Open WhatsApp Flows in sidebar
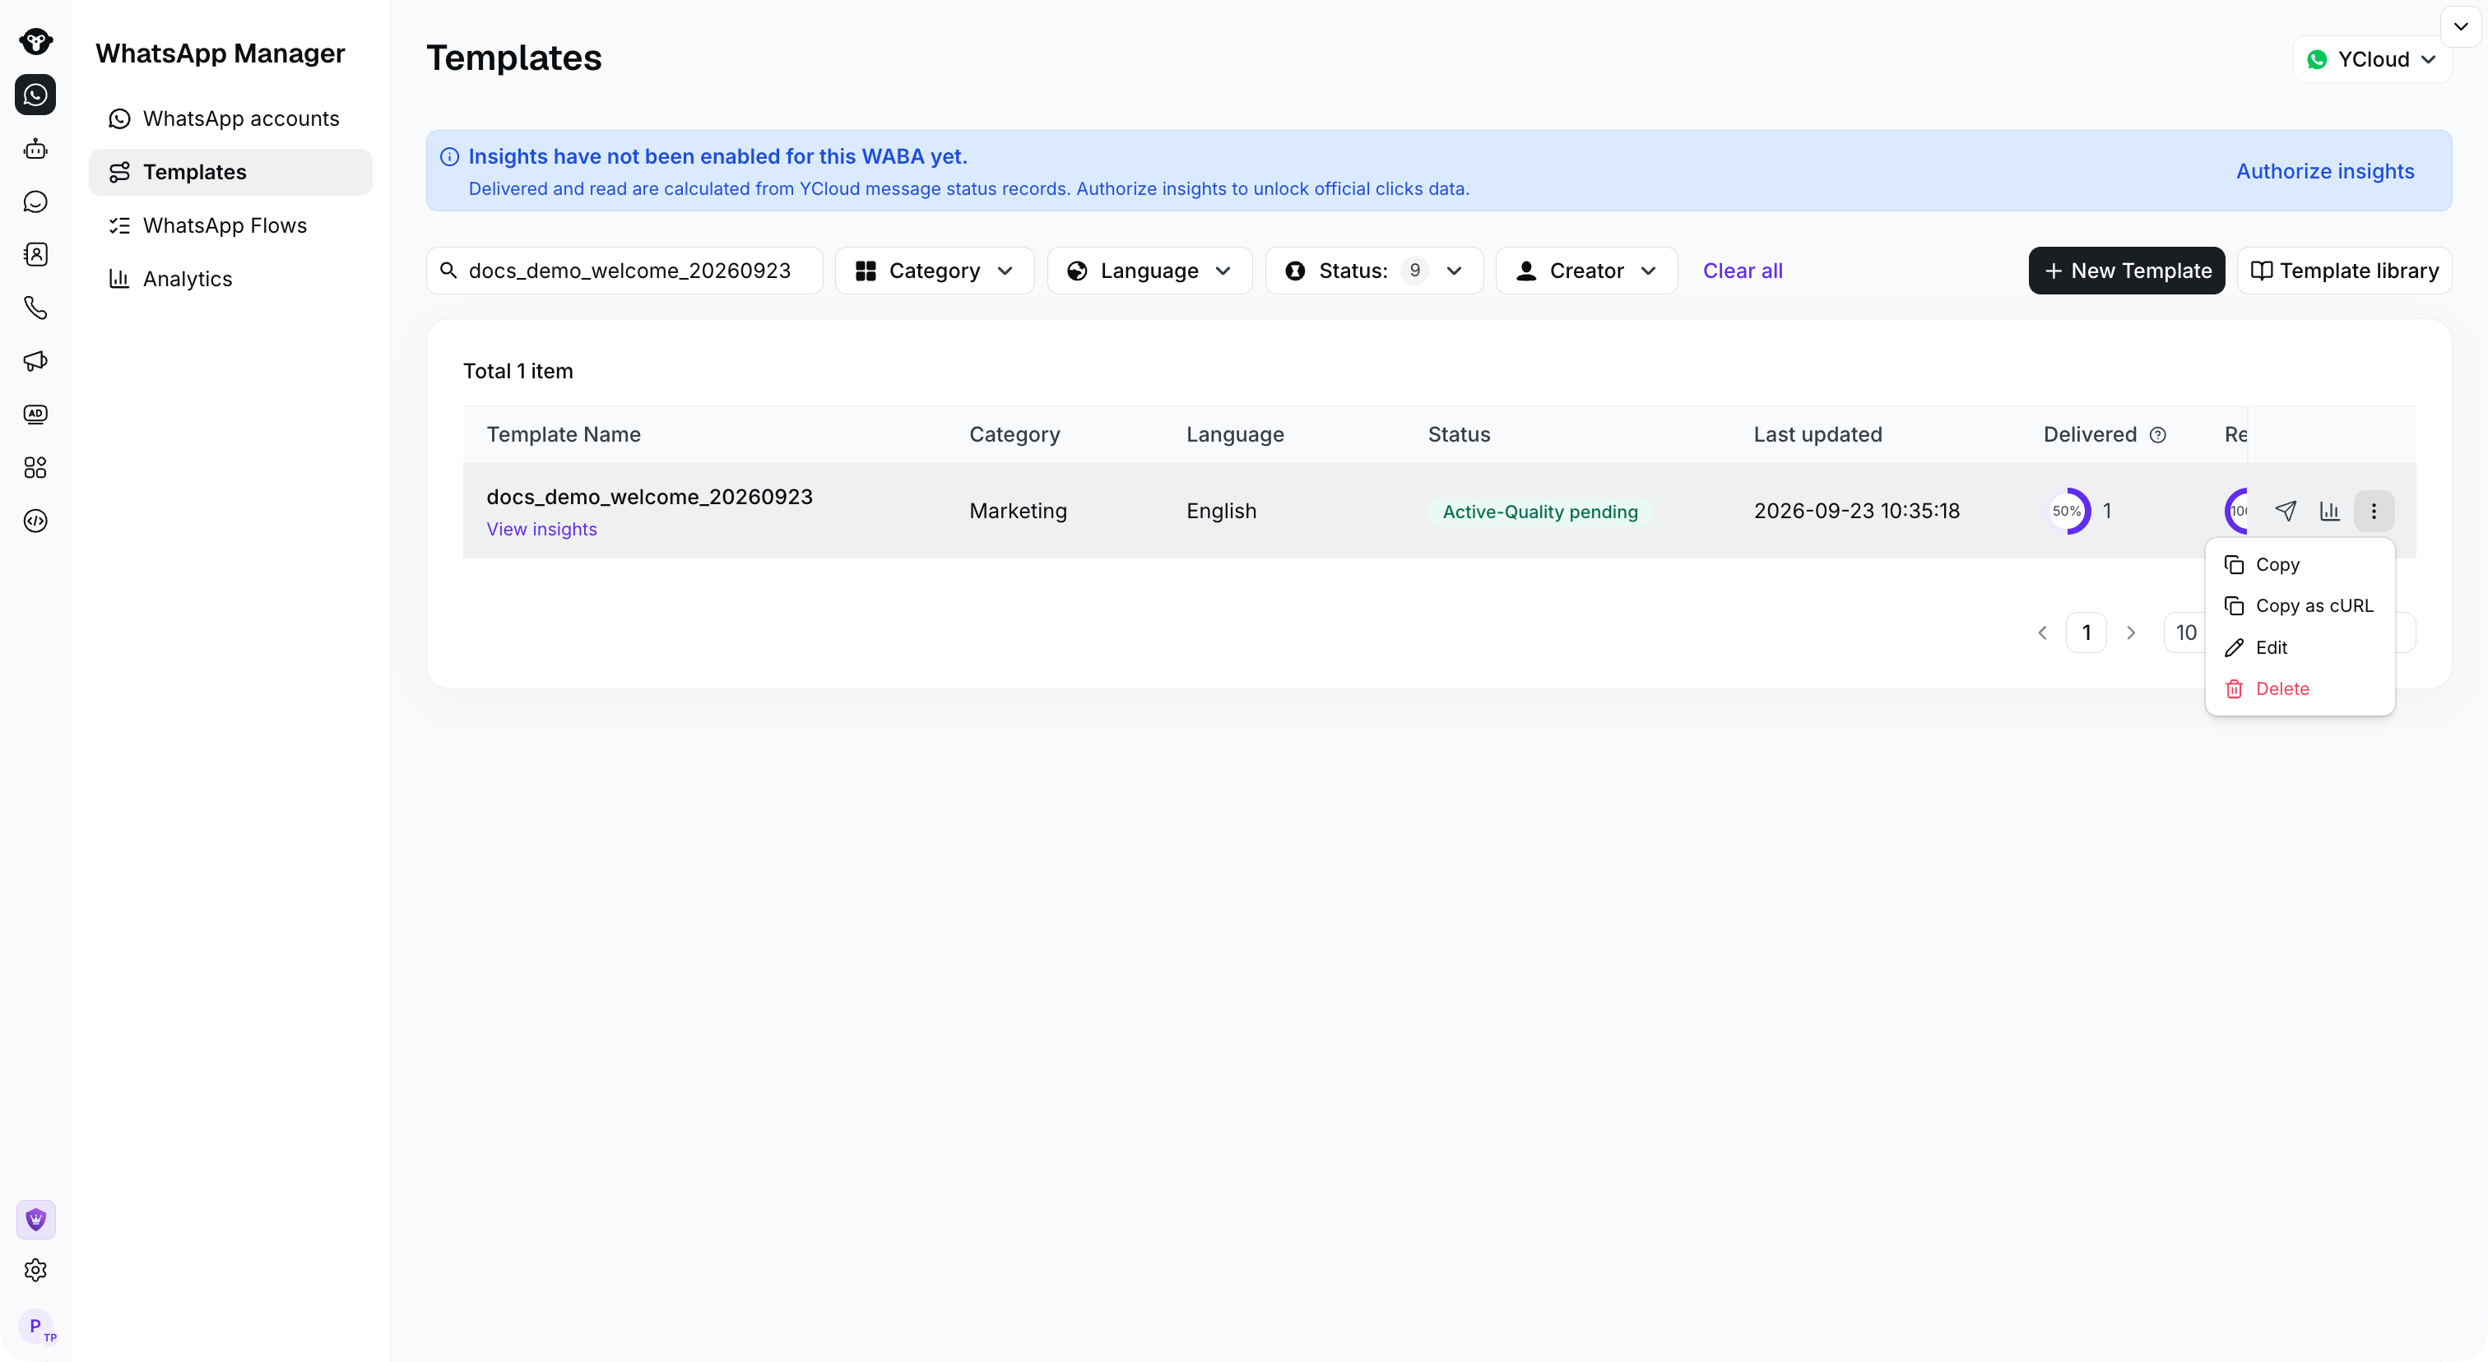This screenshot has width=2488, height=1362. click(230, 226)
